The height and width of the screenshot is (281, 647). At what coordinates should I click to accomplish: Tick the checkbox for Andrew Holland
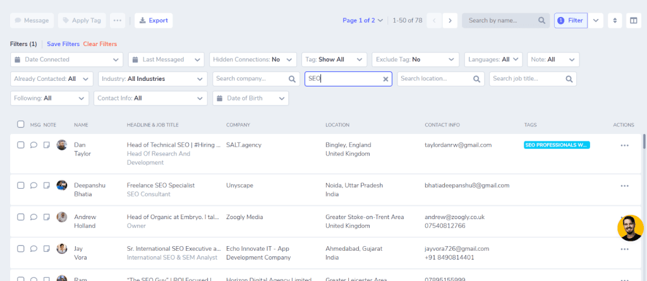click(x=21, y=217)
